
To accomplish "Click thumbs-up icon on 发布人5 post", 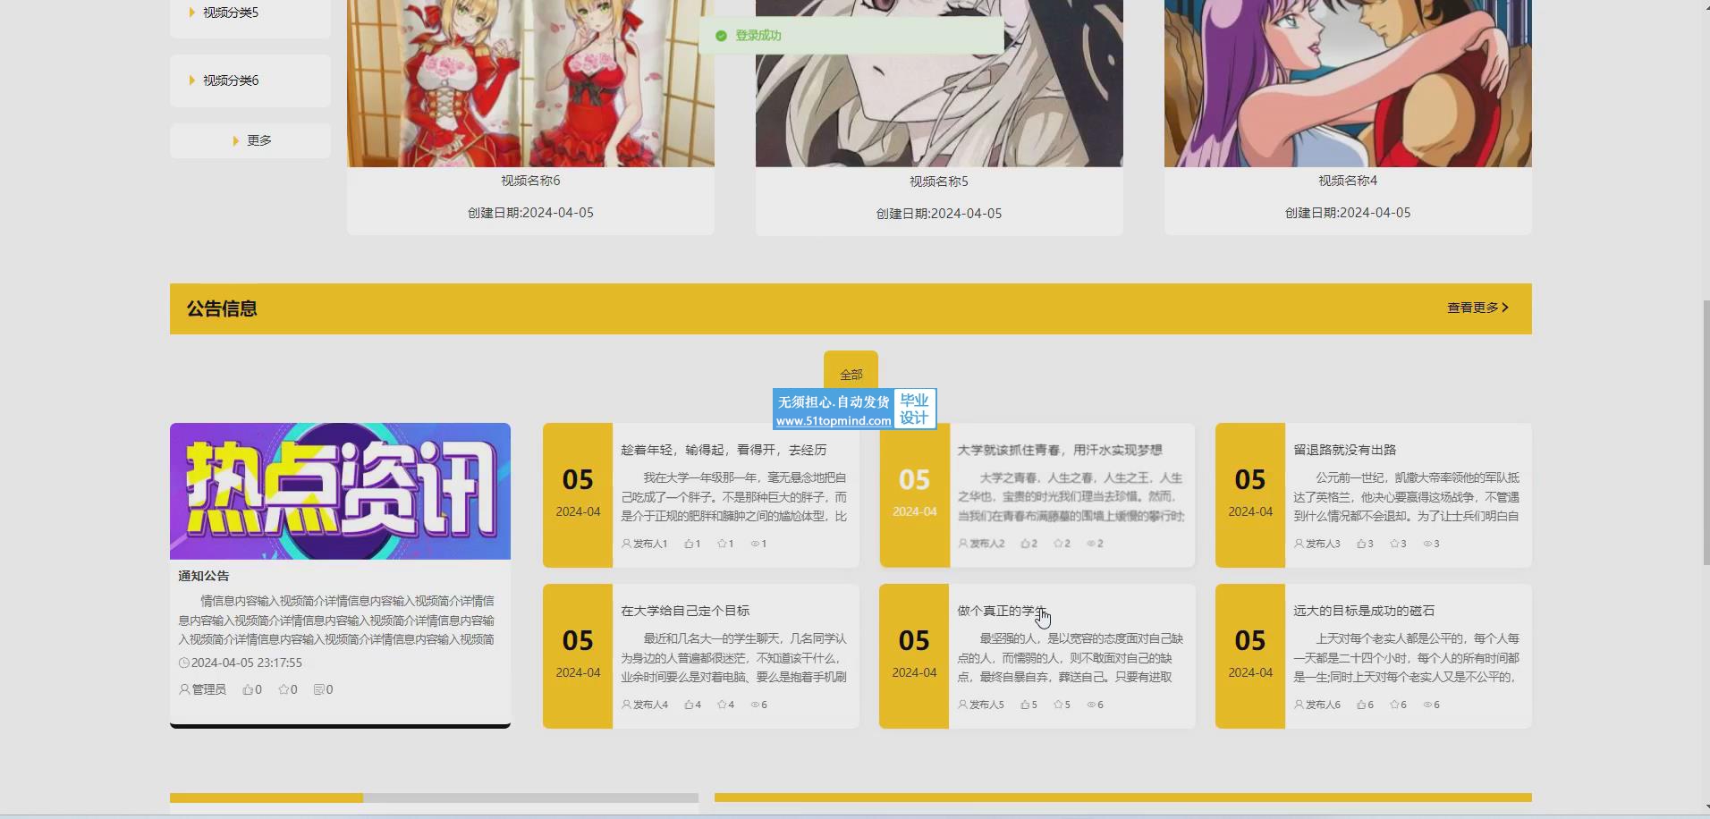I will click(1025, 705).
